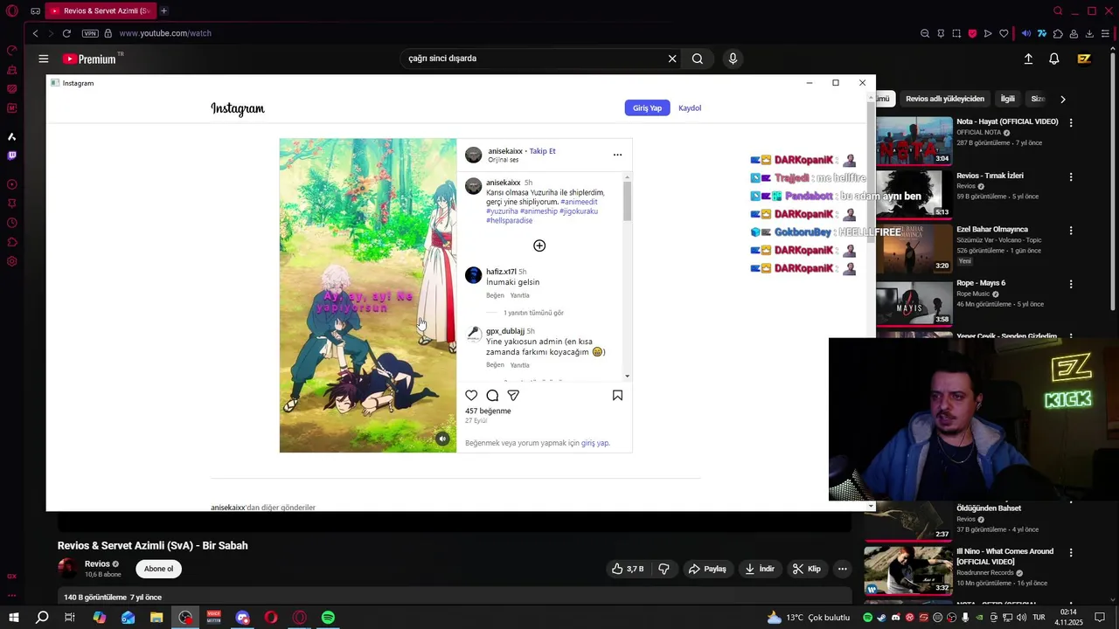Viewport: 1119px width, 629px height.
Task: Open the comment bubble icon under post
Action: tap(492, 396)
